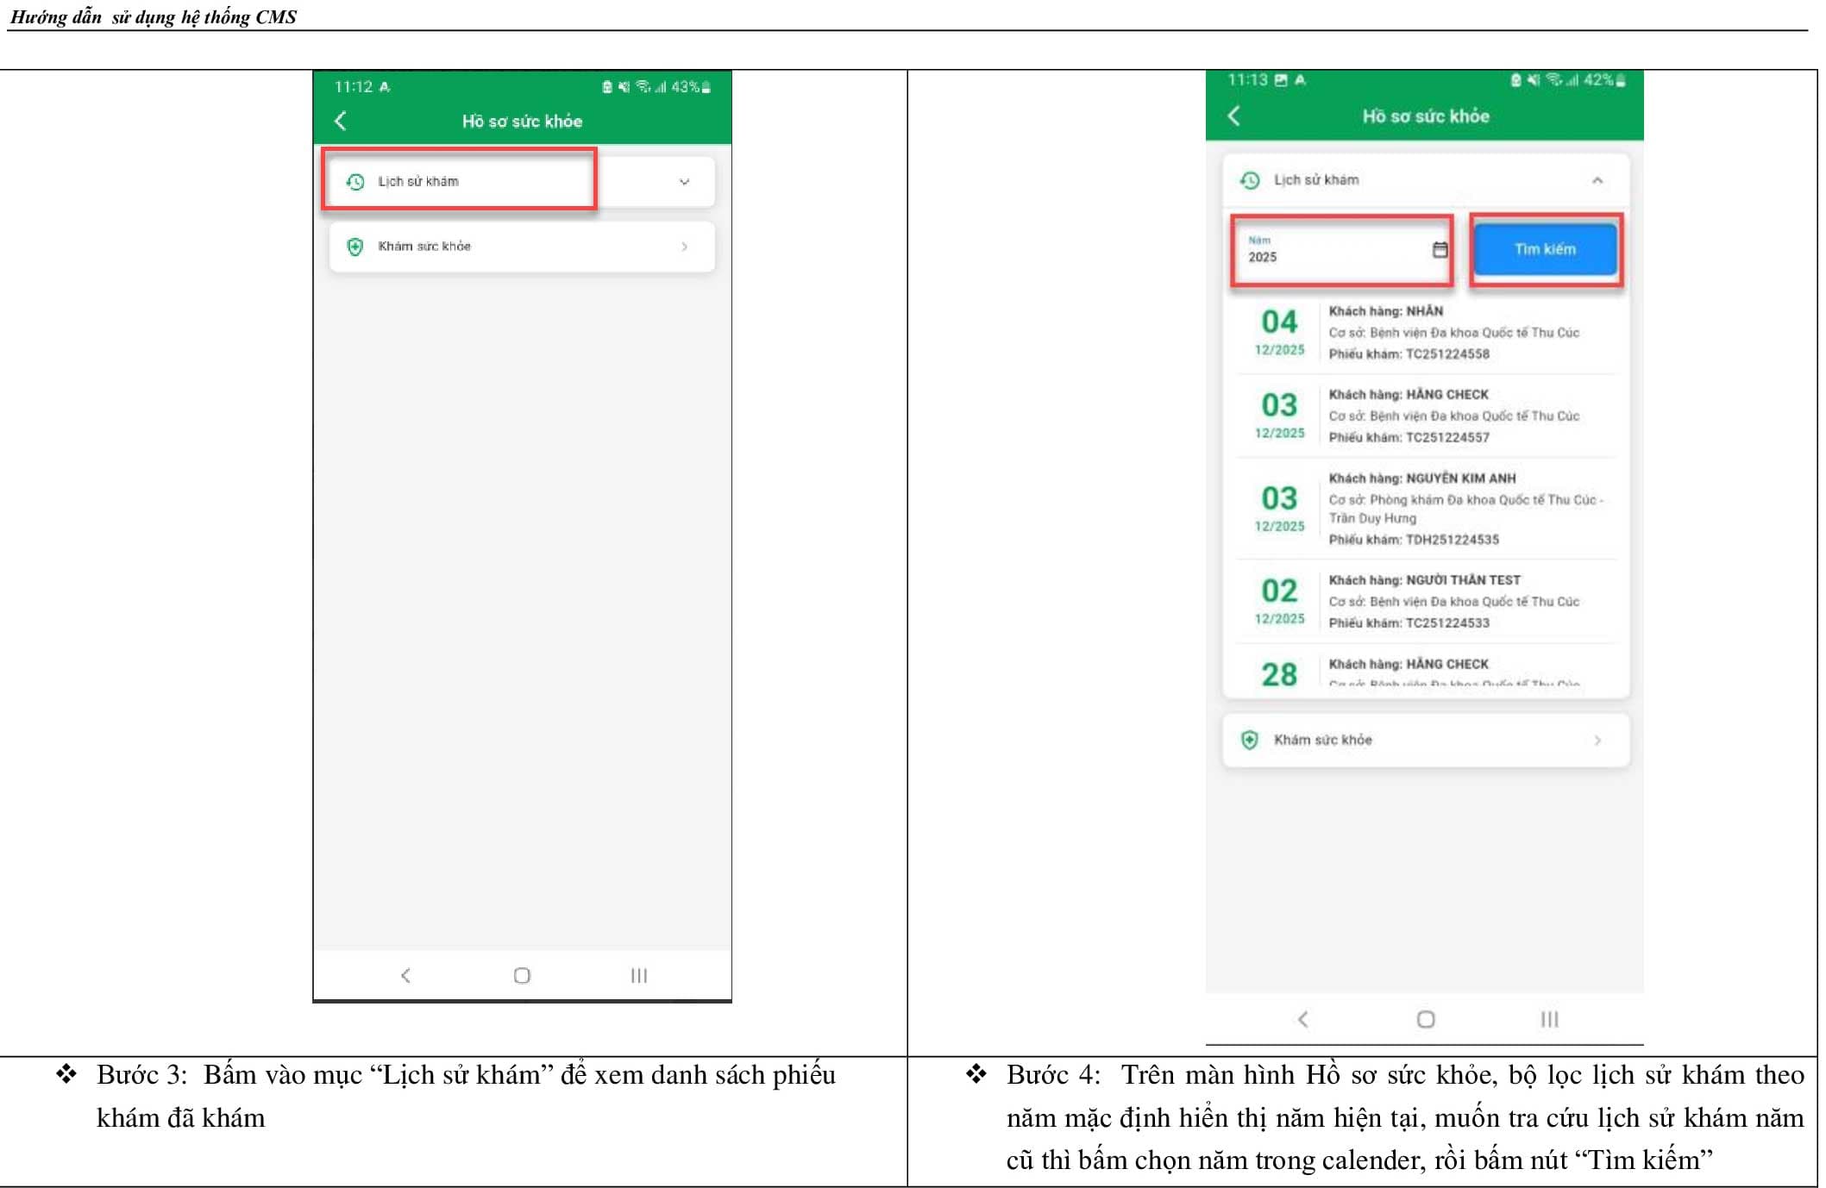Tap back arrow in left phone header
This screenshot has height=1188, width=1826.
tap(341, 121)
